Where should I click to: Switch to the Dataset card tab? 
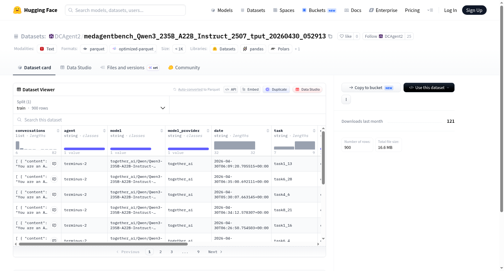(34, 68)
